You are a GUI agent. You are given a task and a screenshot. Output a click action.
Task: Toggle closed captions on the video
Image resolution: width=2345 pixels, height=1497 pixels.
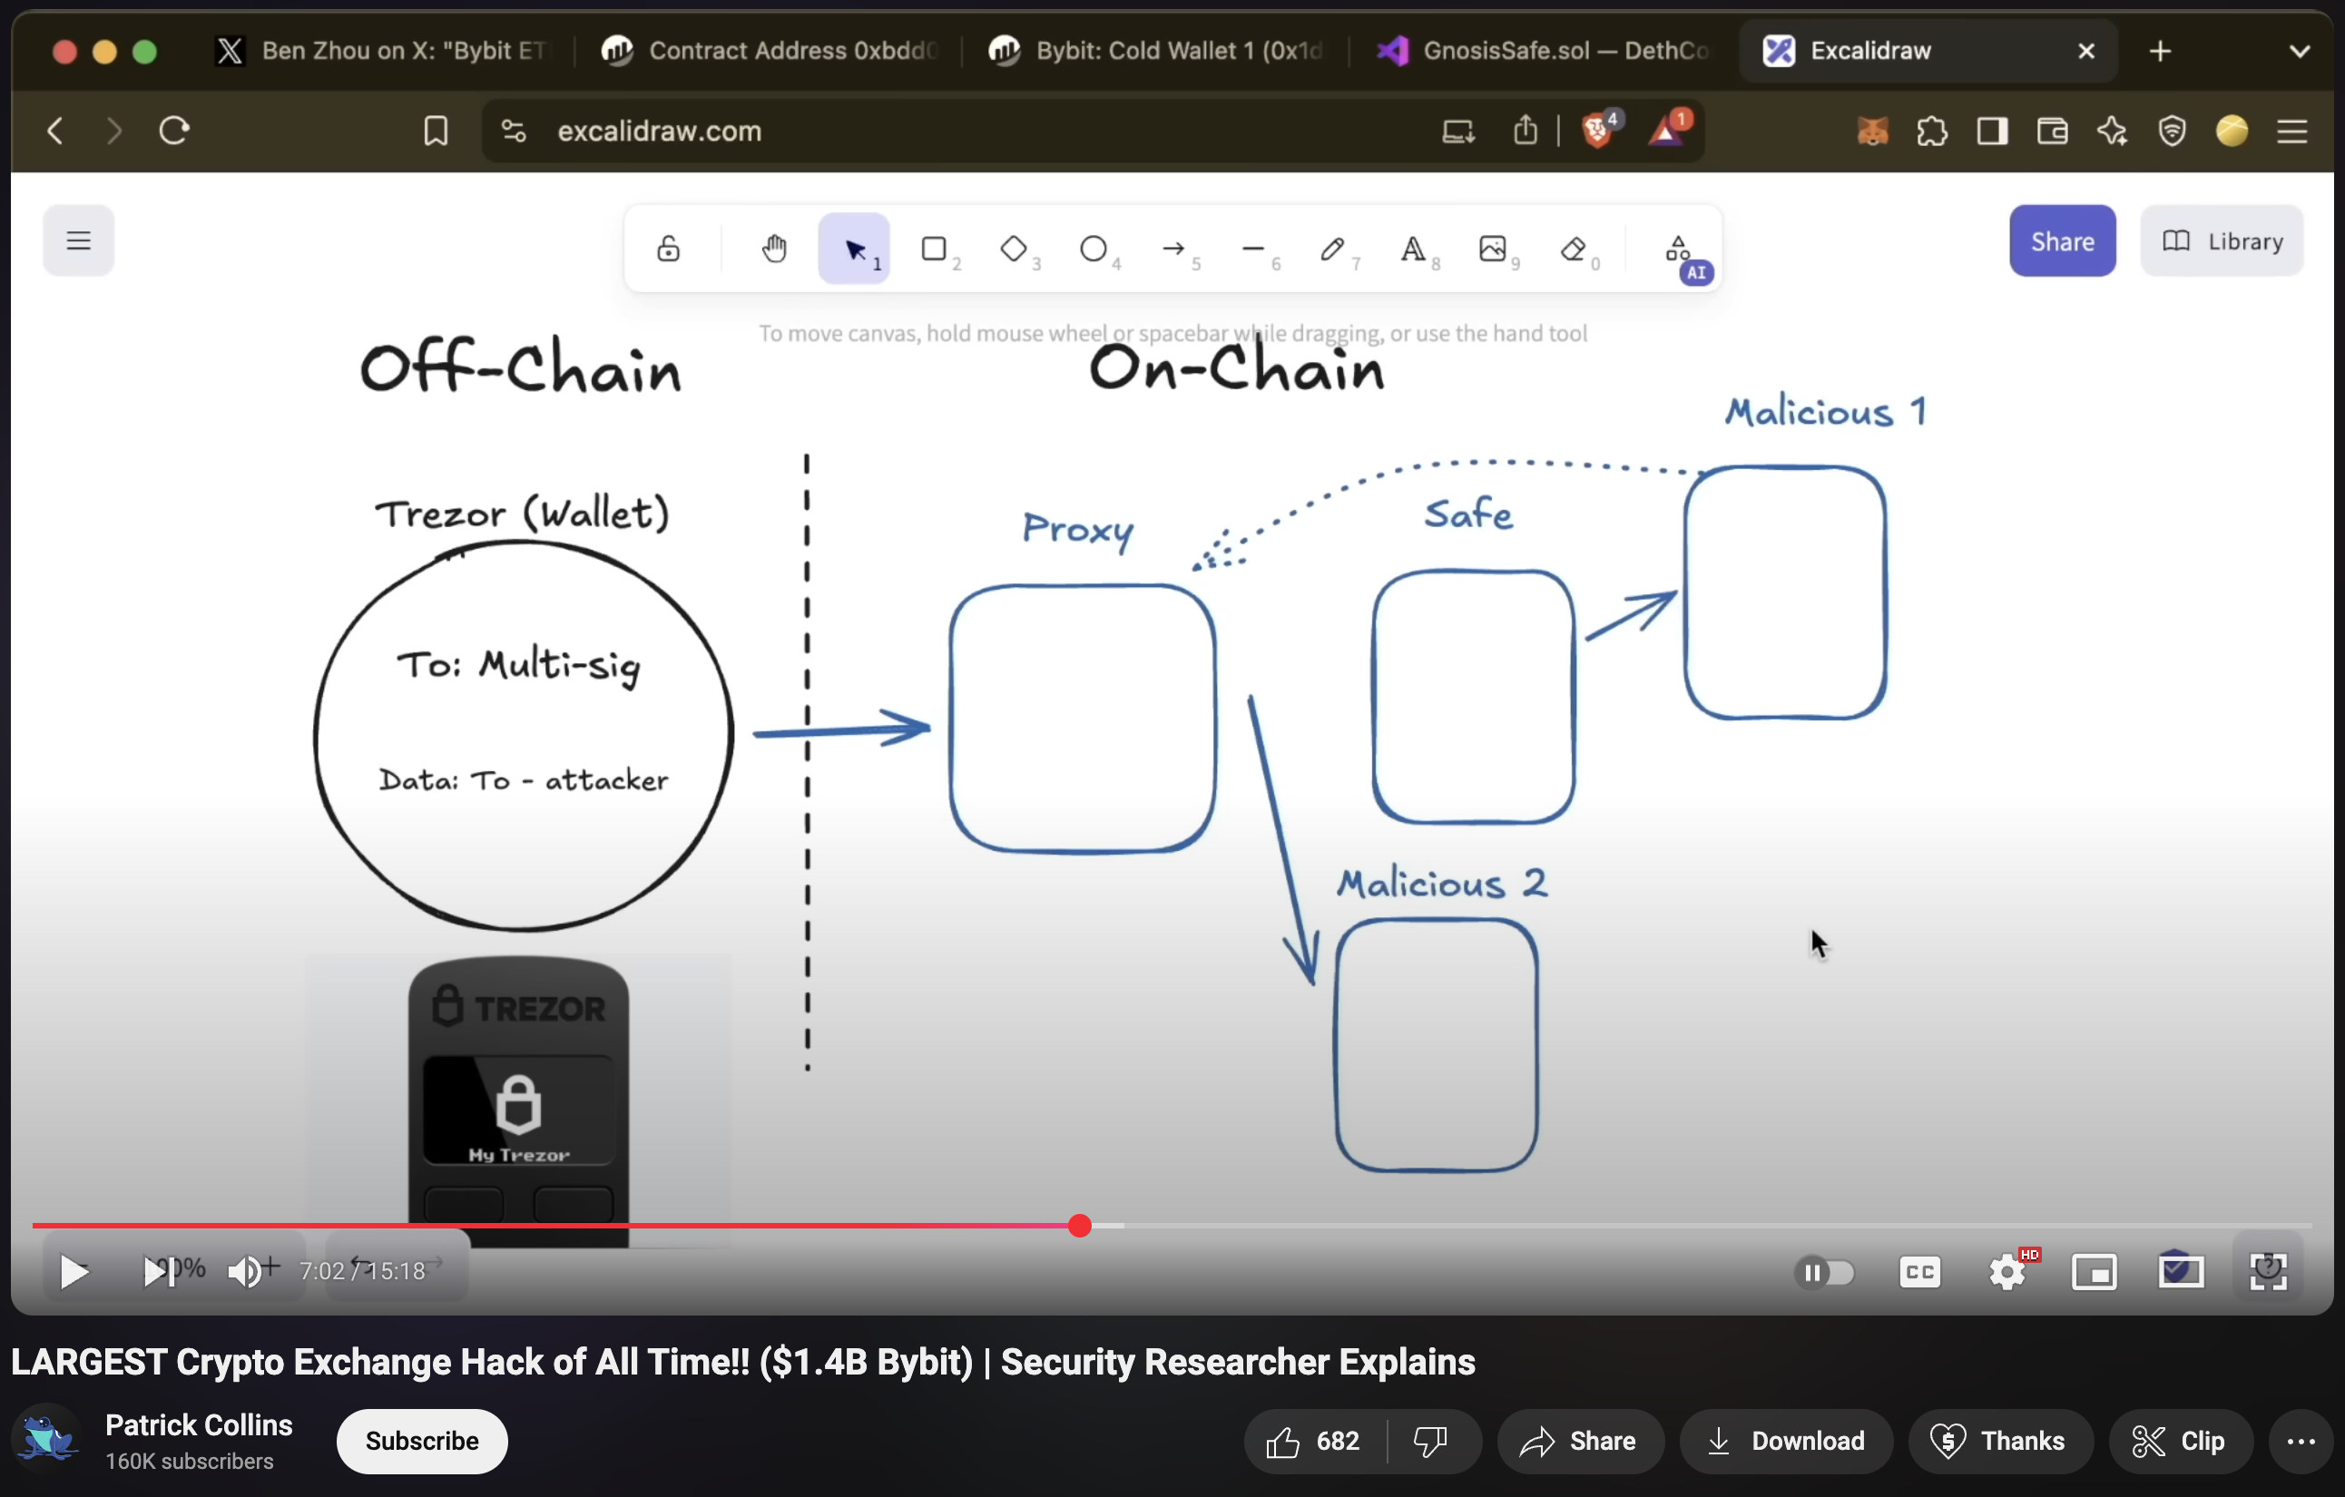point(1919,1272)
